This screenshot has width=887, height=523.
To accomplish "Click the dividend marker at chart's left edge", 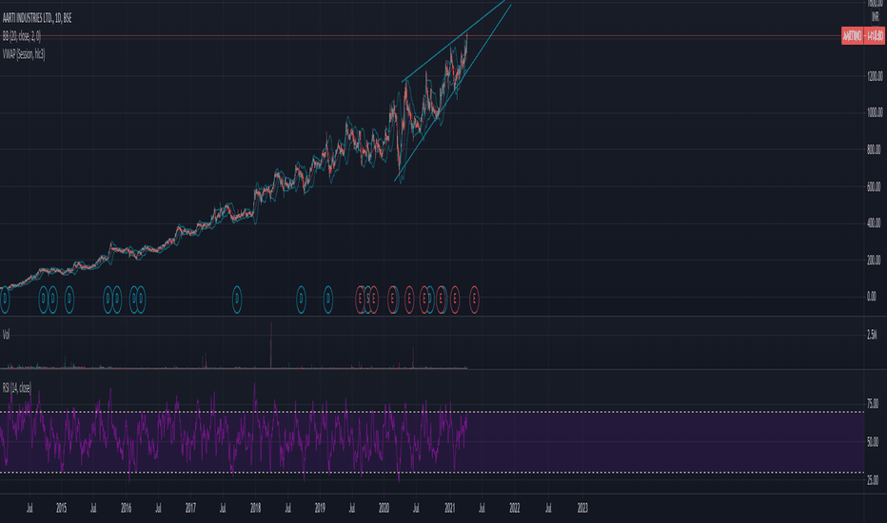I will pos(5,299).
